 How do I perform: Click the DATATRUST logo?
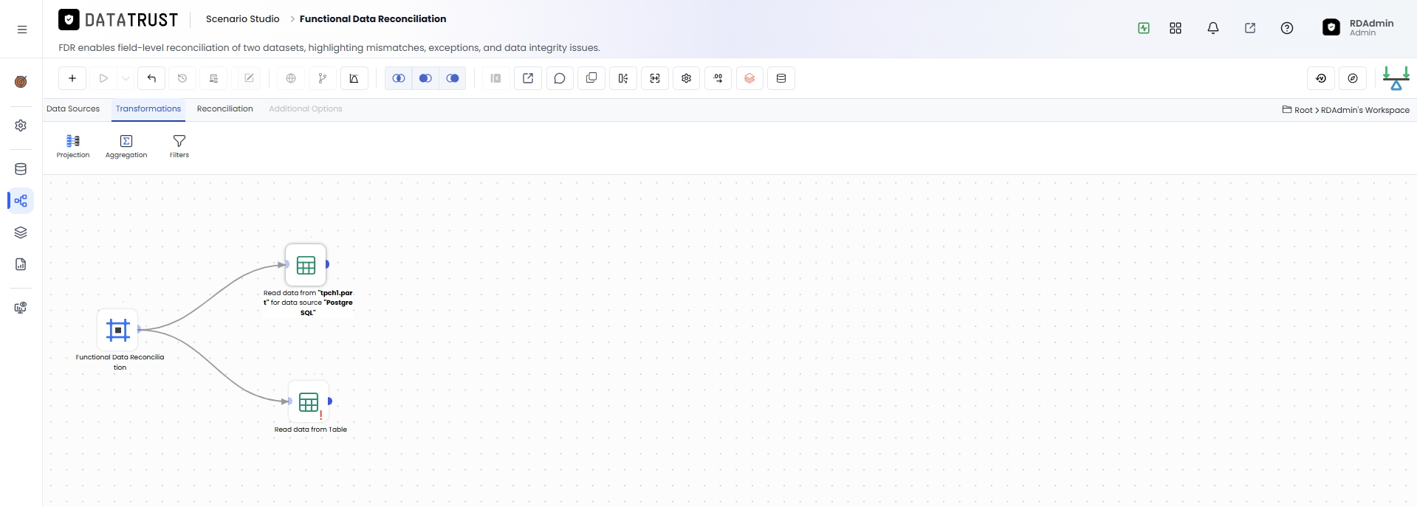tap(118, 20)
